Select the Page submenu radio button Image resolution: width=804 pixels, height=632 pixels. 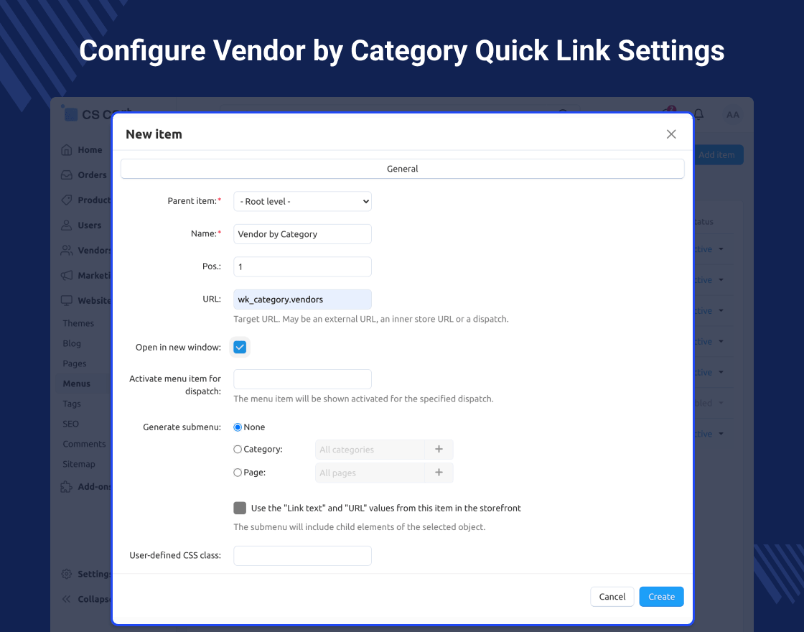[x=238, y=473]
